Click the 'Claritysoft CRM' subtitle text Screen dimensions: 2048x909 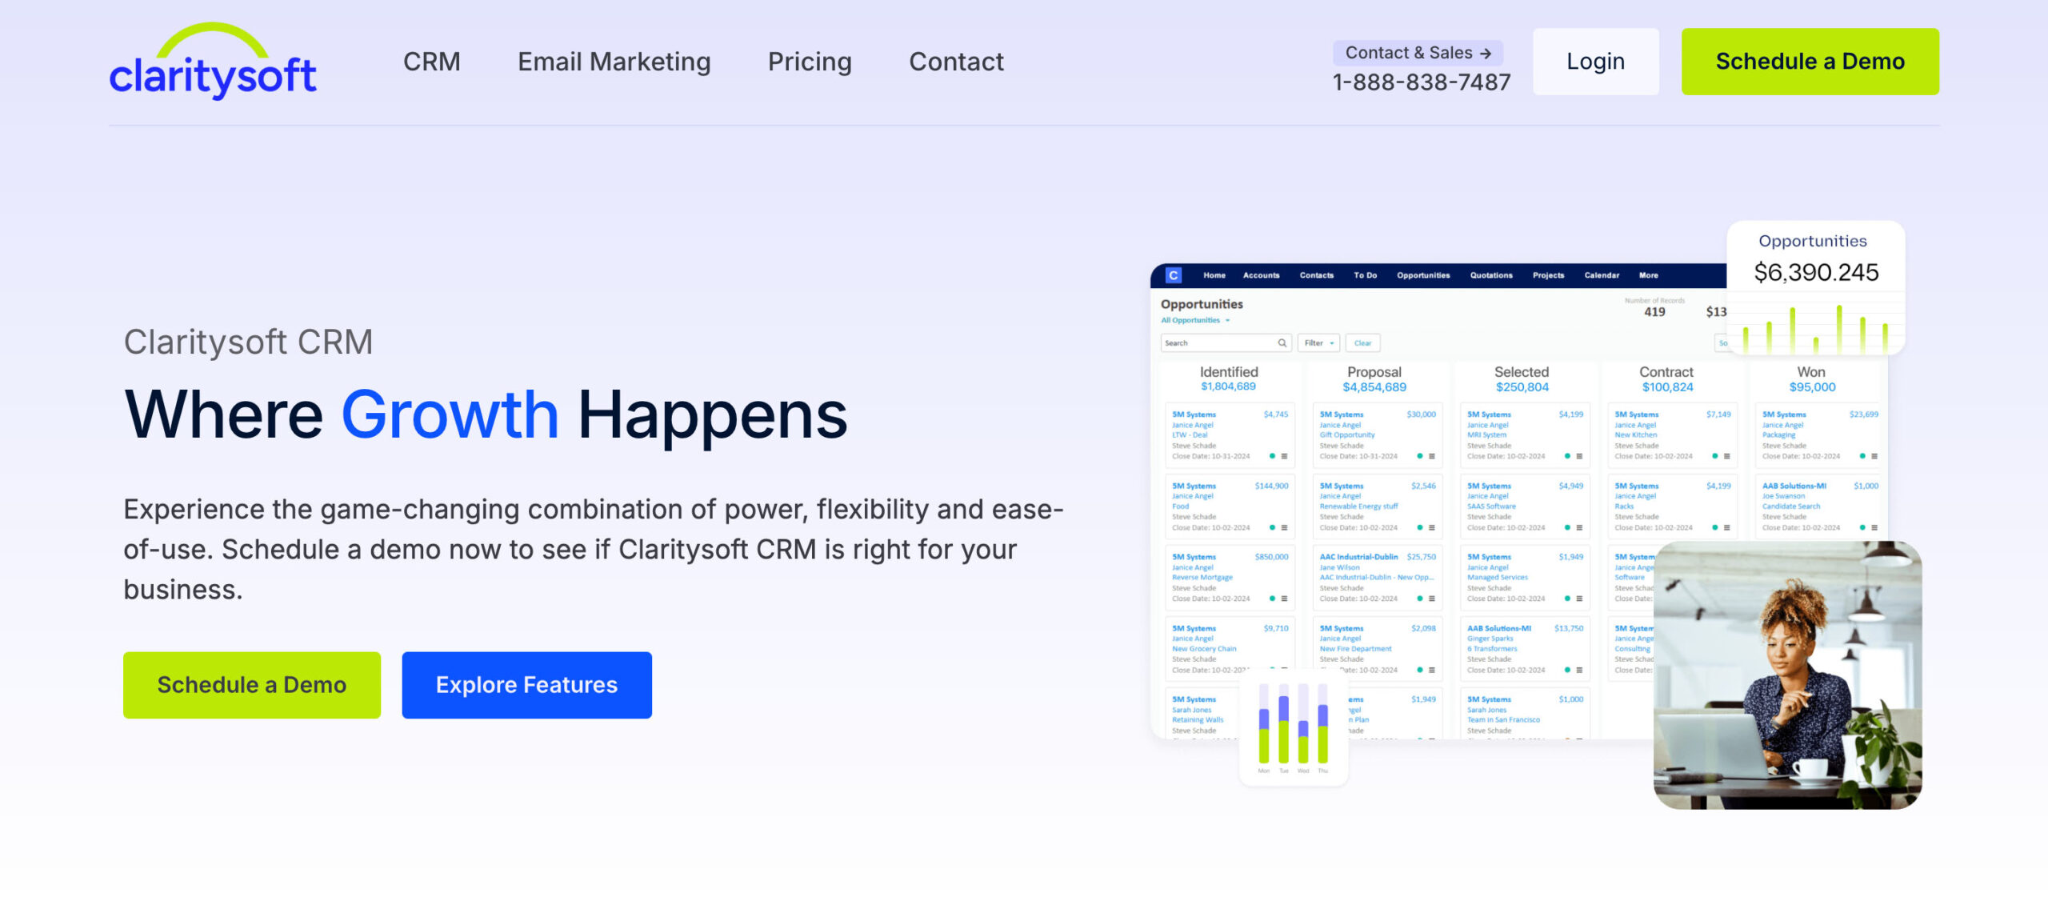tap(248, 342)
